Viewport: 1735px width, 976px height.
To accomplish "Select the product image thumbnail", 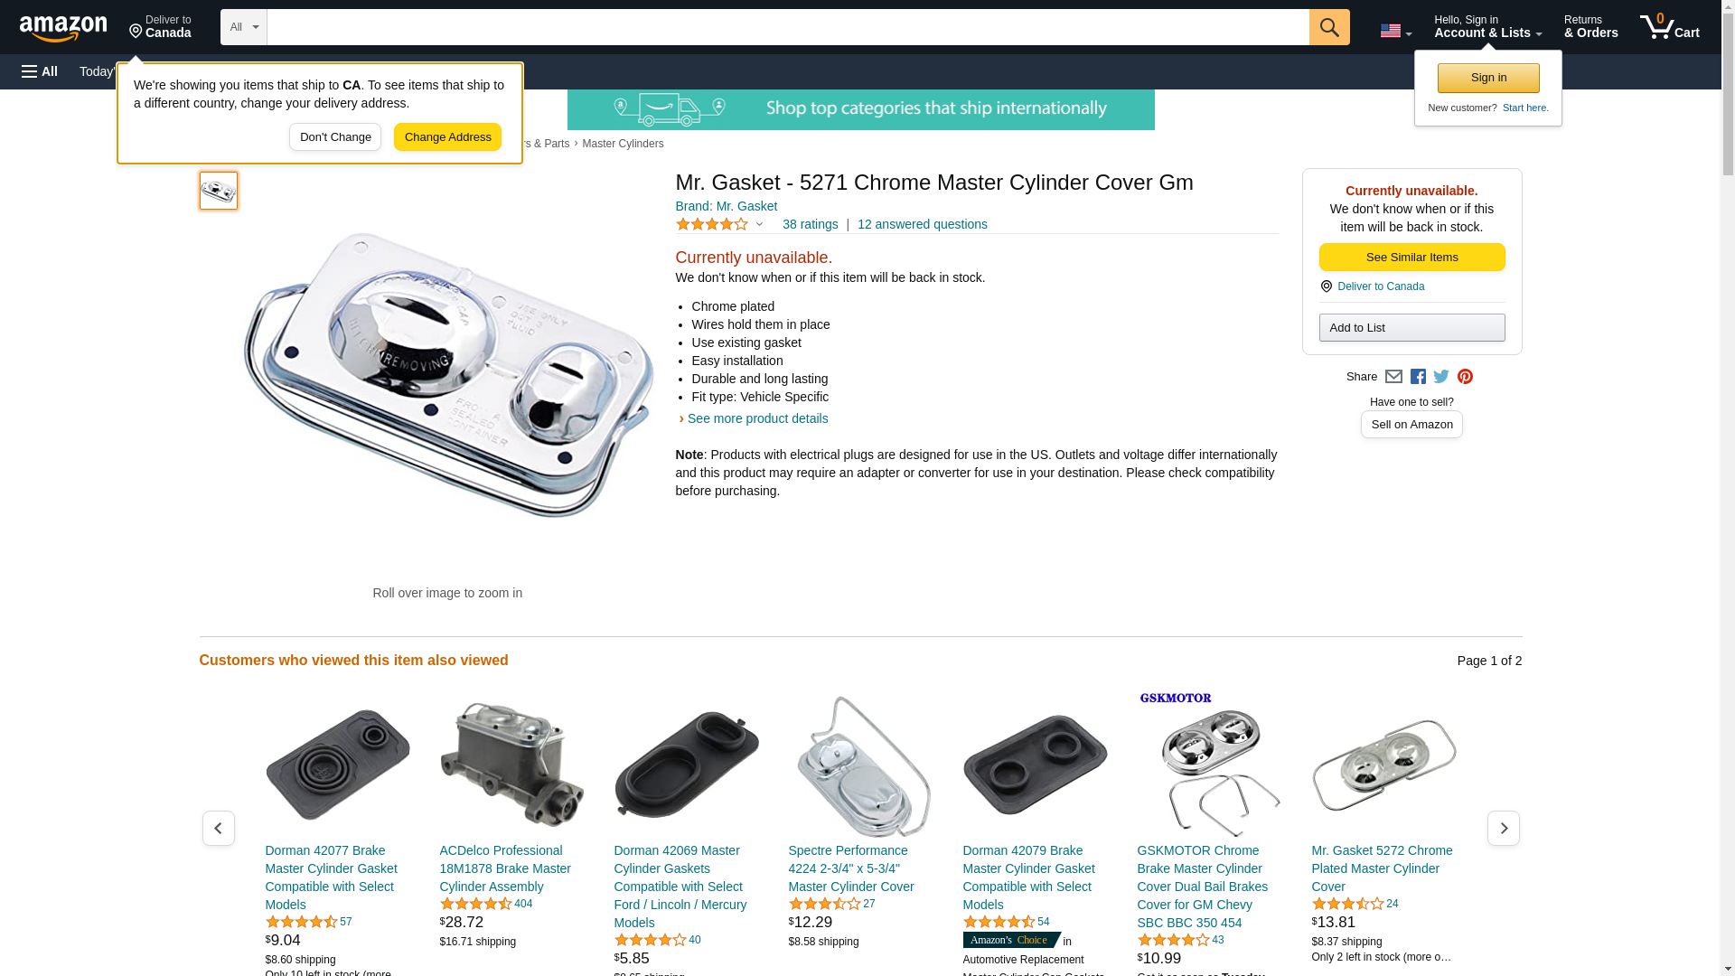I will 219,191.
